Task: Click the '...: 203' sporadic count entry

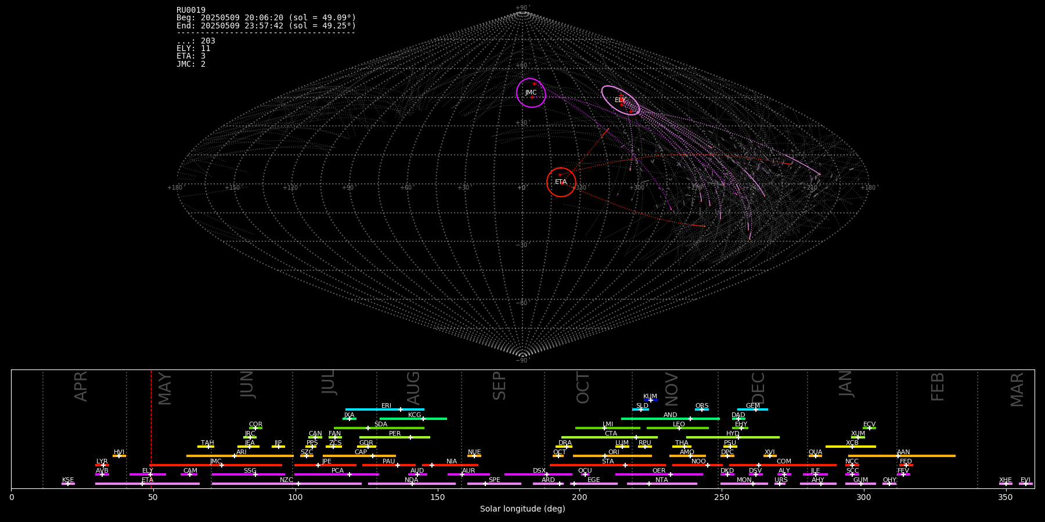Action: [196, 41]
